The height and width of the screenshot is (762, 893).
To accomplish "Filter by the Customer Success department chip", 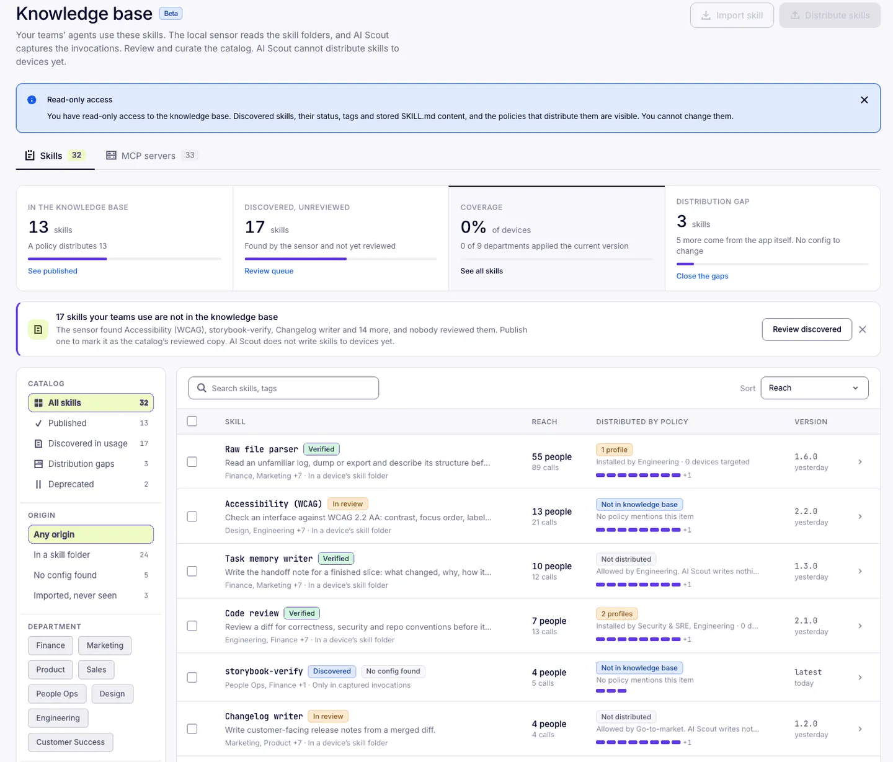I will point(70,742).
